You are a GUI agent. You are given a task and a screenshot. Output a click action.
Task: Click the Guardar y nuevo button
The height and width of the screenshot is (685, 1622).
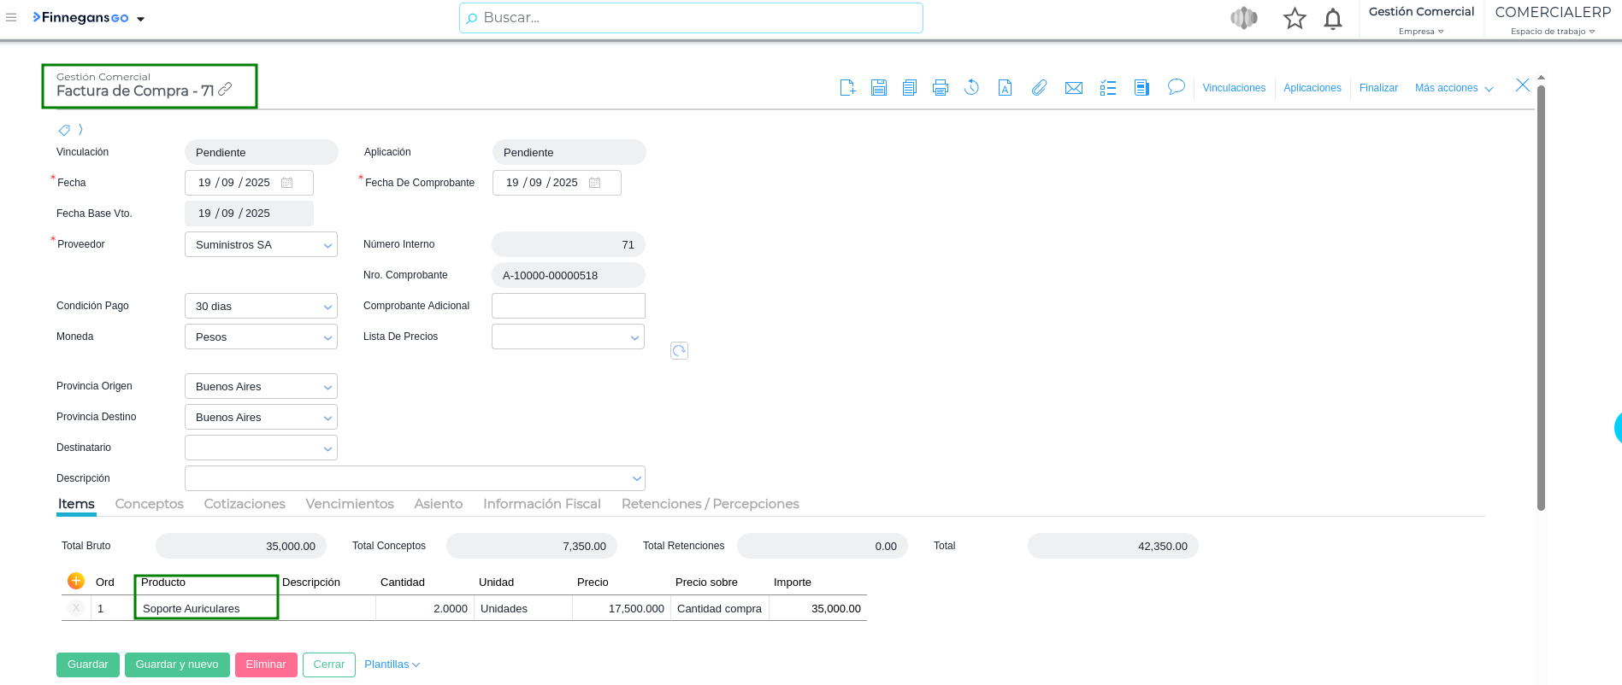click(177, 665)
